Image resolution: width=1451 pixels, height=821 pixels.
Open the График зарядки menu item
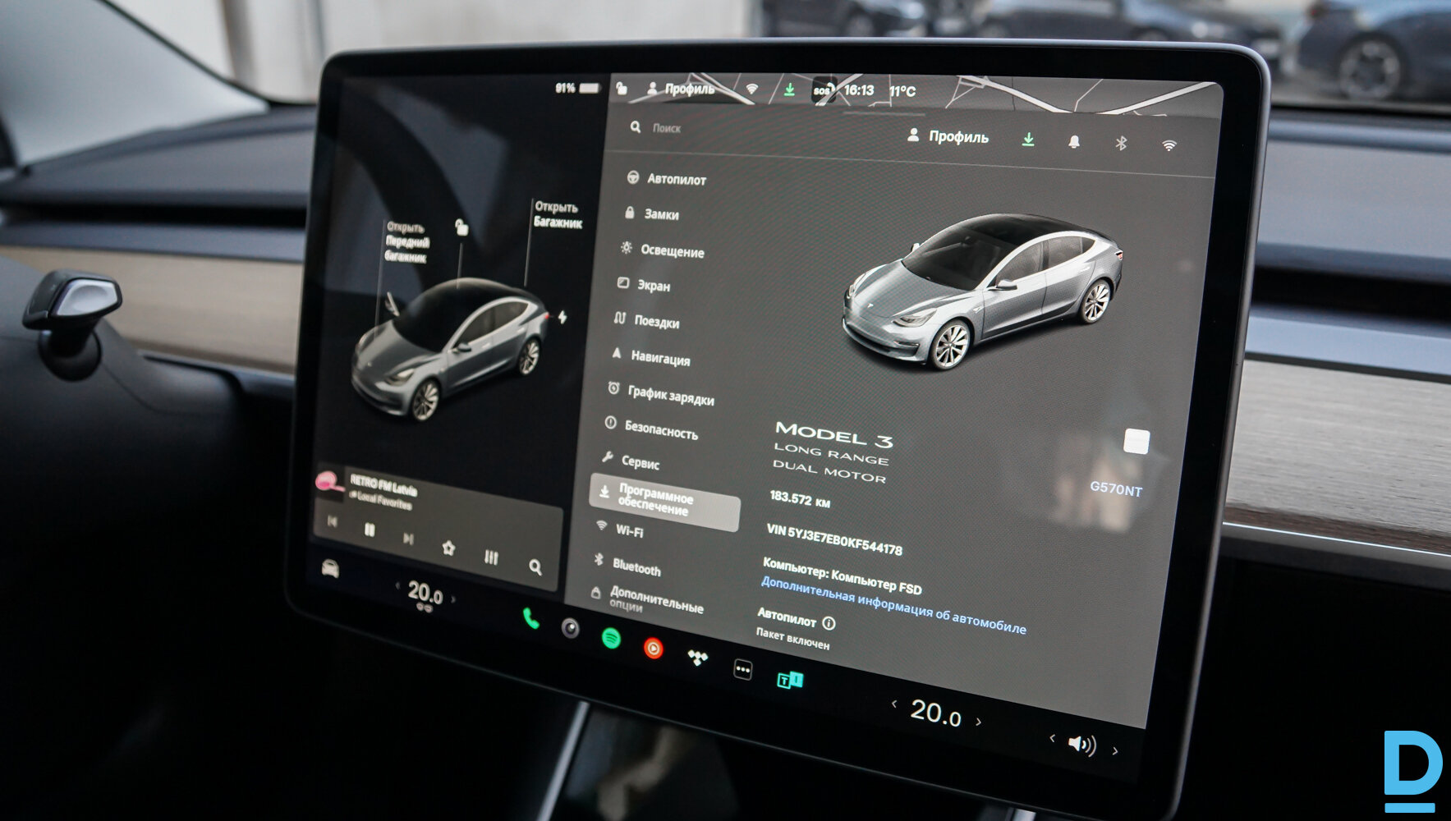(661, 393)
